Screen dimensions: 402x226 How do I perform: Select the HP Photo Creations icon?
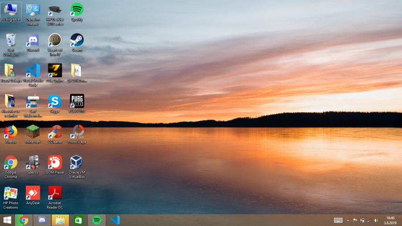click(x=11, y=197)
